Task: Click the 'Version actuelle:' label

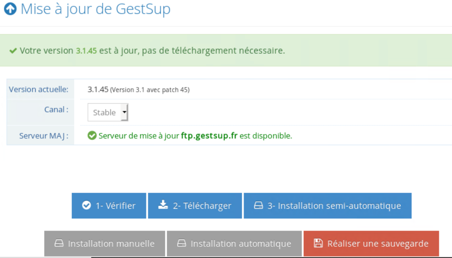Action: (39, 89)
